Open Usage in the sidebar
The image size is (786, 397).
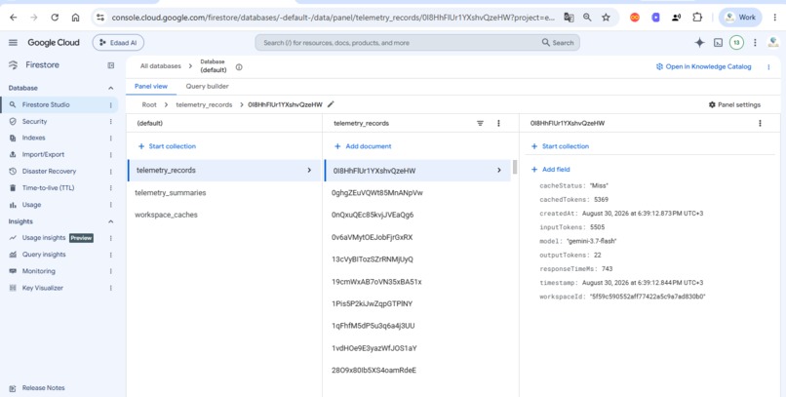[31, 205]
